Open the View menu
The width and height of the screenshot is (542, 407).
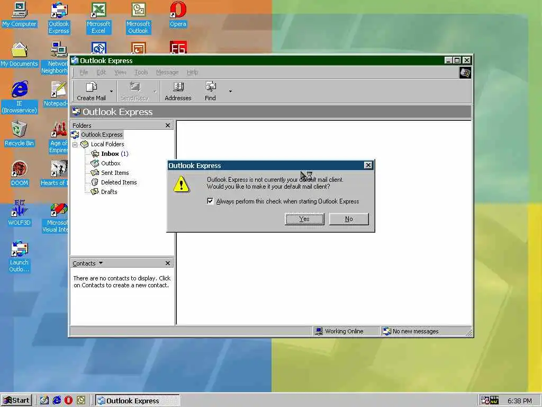[x=120, y=72]
